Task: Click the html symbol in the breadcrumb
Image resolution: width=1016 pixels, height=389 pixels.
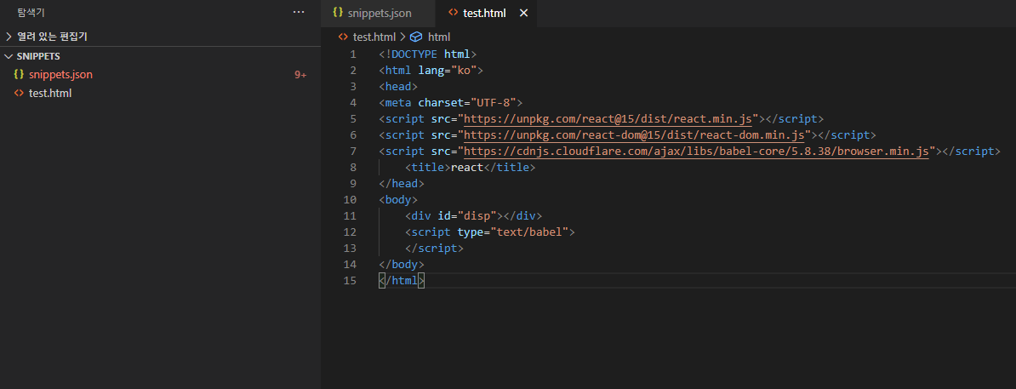Action: [439, 37]
